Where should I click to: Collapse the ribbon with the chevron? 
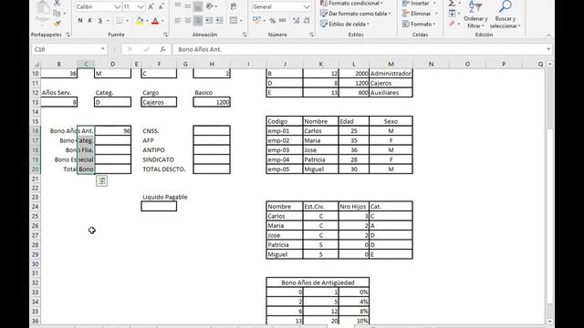548,35
